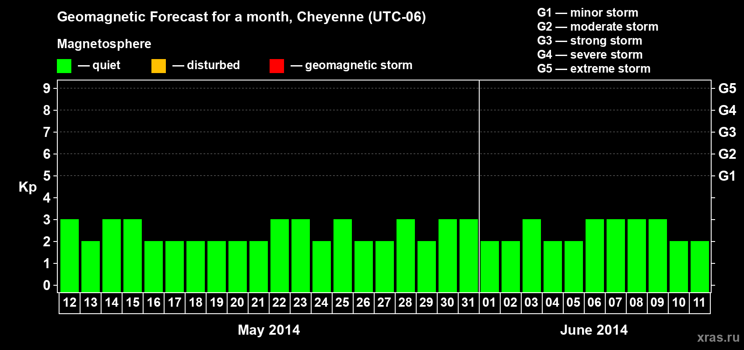This screenshot has width=744, height=350.
Task: Click the chart title mentioning Cheyenne
Action: pyautogui.click(x=241, y=17)
